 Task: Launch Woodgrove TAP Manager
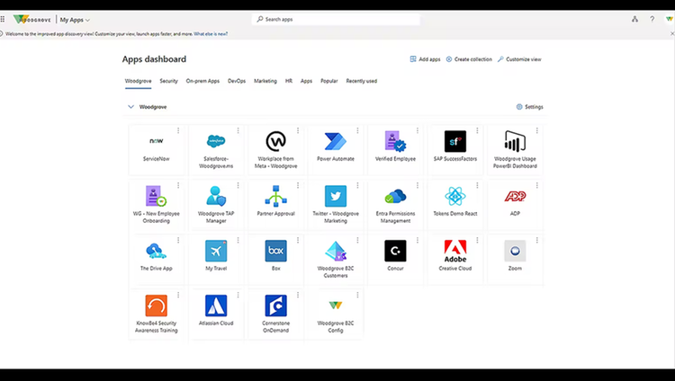(217, 205)
